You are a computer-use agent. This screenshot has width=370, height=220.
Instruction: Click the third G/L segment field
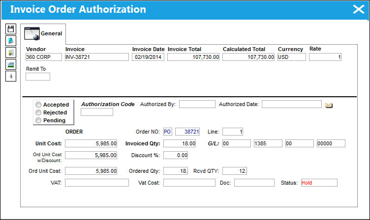(x=300, y=143)
